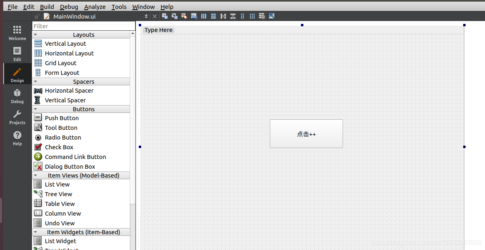Pick the Form Layout widget
The height and width of the screenshot is (250, 485).
[x=81, y=73]
